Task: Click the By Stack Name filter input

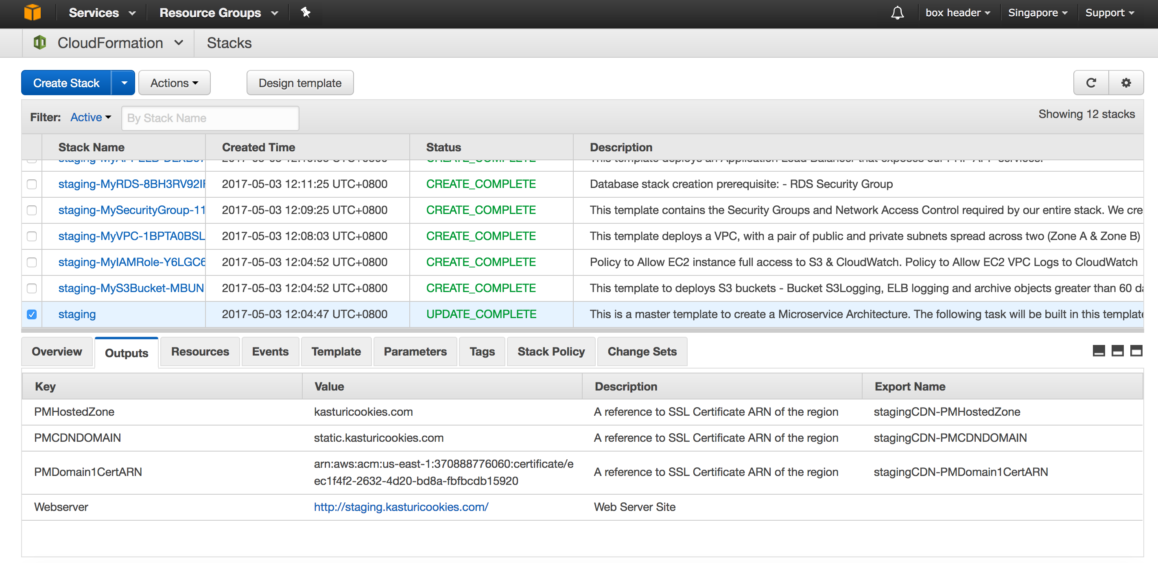Action: (210, 117)
